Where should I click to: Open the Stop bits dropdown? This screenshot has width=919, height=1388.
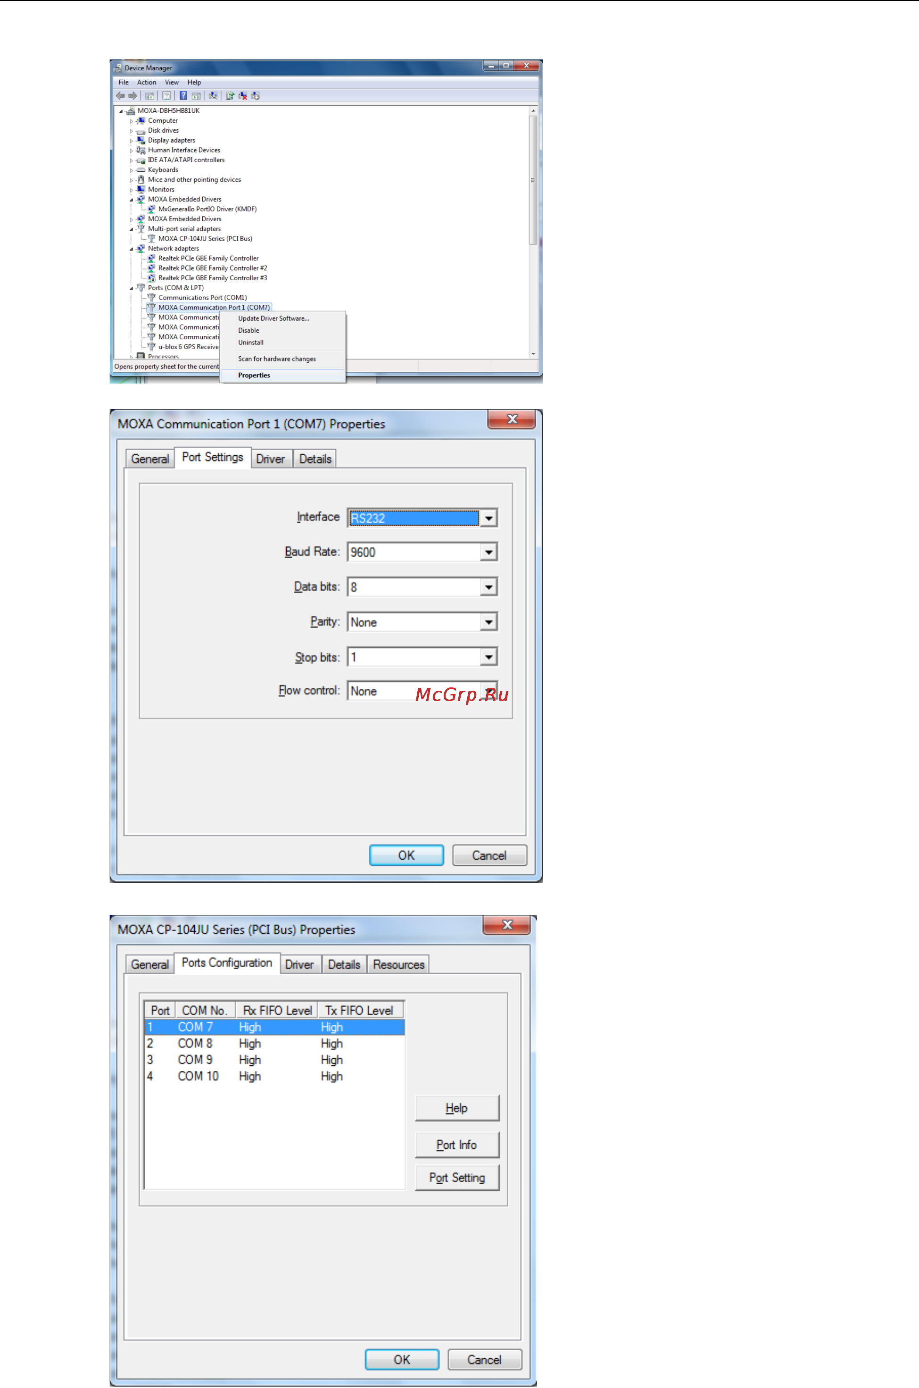(488, 657)
